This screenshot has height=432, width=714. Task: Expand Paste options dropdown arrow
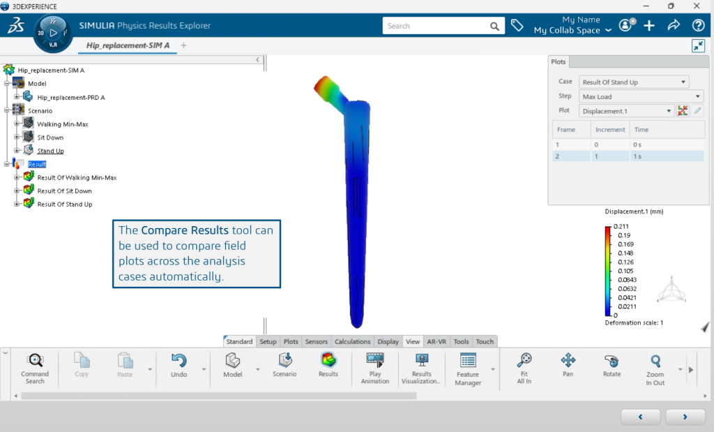[x=150, y=370]
